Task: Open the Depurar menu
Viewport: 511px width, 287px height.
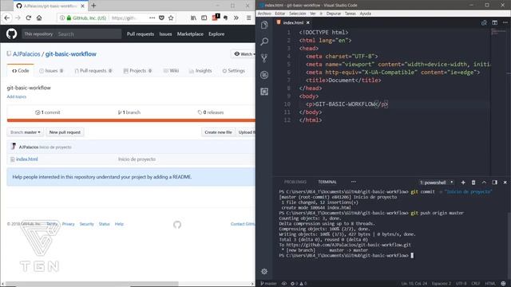Action: (334, 14)
